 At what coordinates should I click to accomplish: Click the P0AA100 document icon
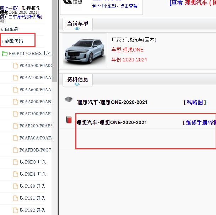point(15,78)
